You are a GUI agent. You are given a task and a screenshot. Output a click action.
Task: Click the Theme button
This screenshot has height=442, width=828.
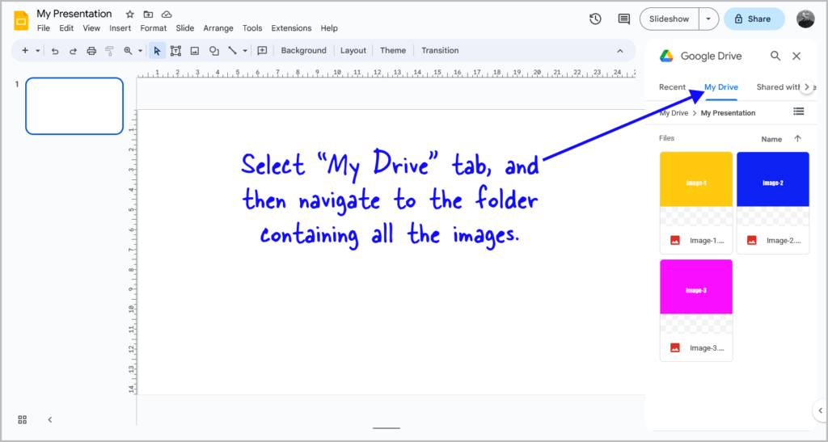pyautogui.click(x=393, y=51)
